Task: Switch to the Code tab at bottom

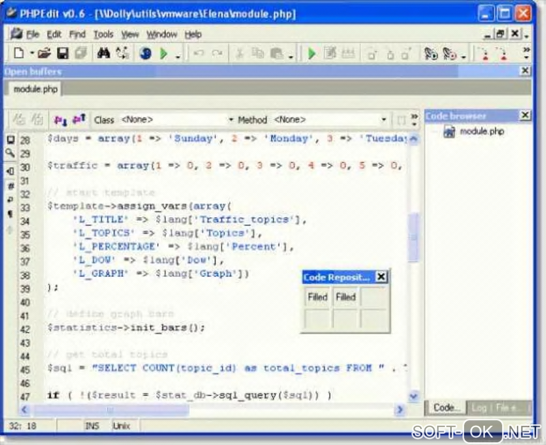Action: click(446, 408)
